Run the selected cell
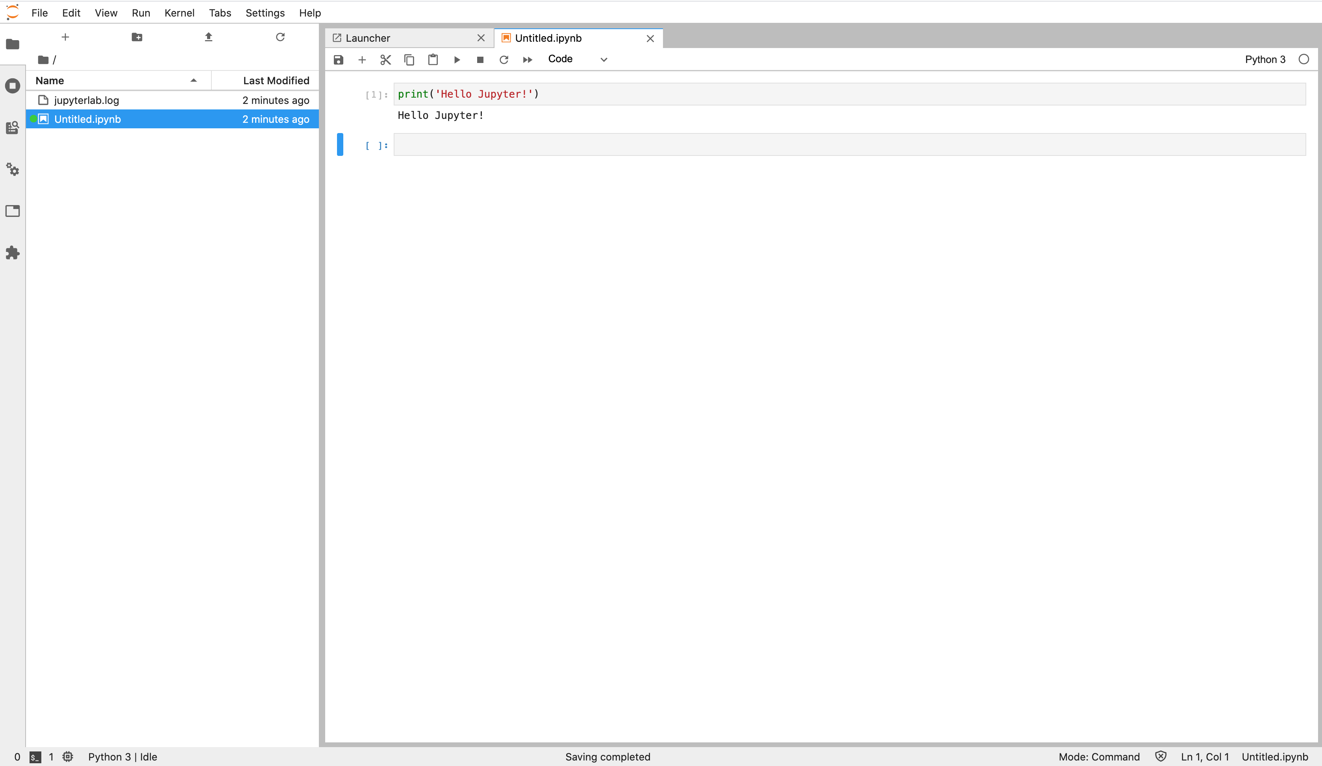The image size is (1322, 766). (x=457, y=60)
